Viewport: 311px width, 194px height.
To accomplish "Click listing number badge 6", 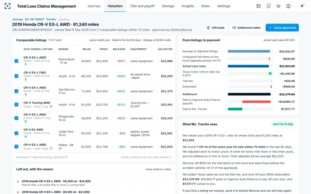I will 26,136.
